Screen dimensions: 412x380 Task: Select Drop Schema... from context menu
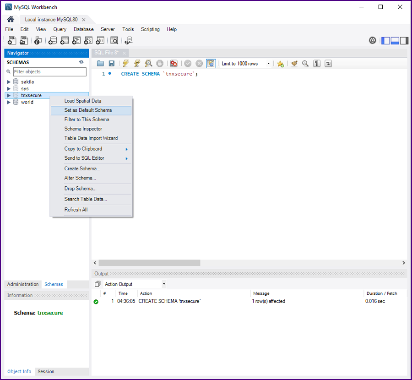pyautogui.click(x=91, y=189)
